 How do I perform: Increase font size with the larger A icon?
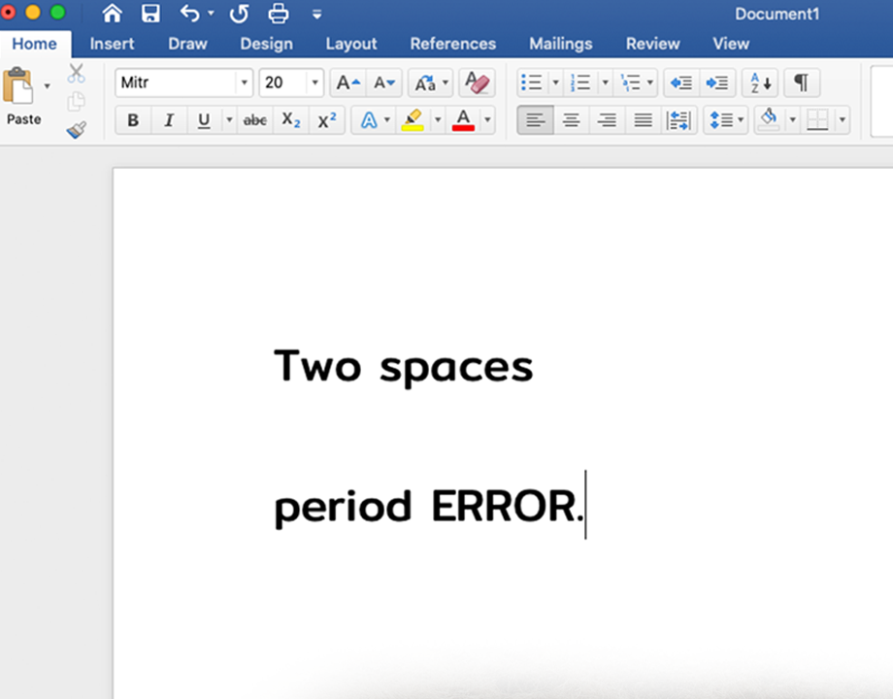[347, 83]
